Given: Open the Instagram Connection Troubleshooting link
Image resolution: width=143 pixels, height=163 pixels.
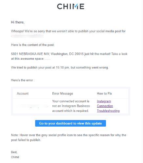Looking at the screenshot, I should [108, 106].
